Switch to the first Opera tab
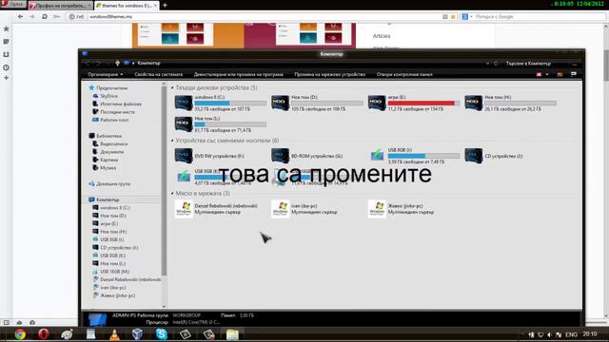 tap(61, 6)
